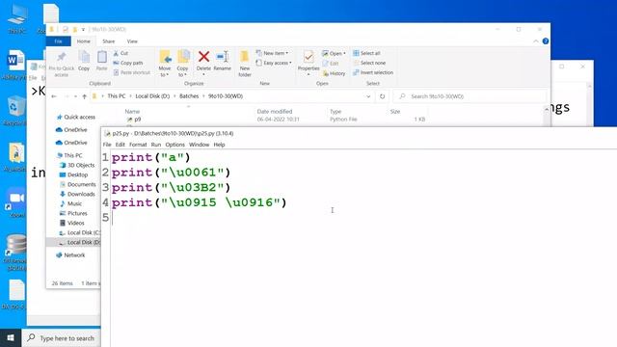Go back with Explorer back arrow
The image size is (617, 347).
tap(54, 96)
